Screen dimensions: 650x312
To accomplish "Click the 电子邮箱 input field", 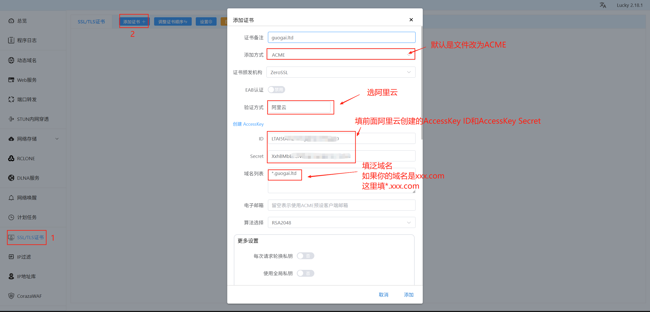I will 342,205.
